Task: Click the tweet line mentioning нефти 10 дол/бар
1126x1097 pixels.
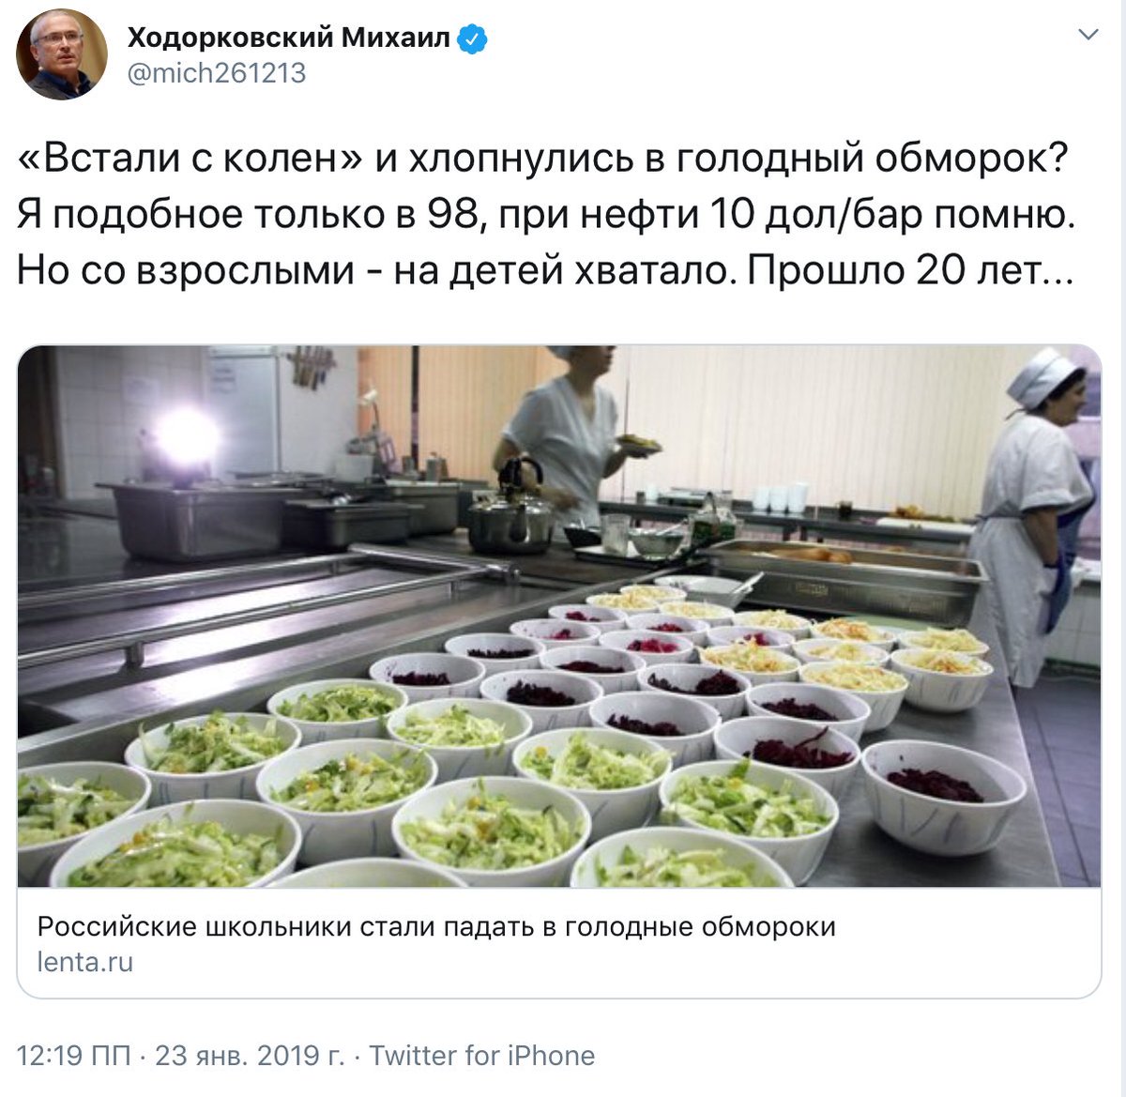Action: point(546,215)
